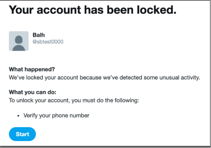Click the word 'Your' starting the headline
Screen dimensions: 211x148
[x=21, y=10]
